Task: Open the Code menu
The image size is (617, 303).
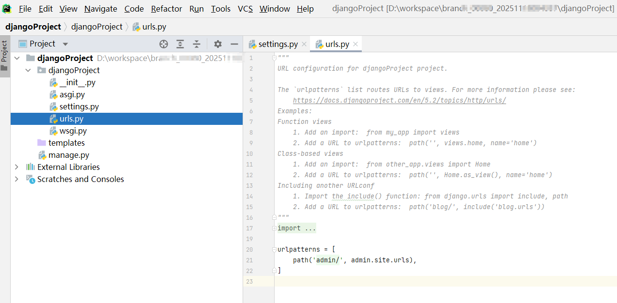Action: point(134,9)
